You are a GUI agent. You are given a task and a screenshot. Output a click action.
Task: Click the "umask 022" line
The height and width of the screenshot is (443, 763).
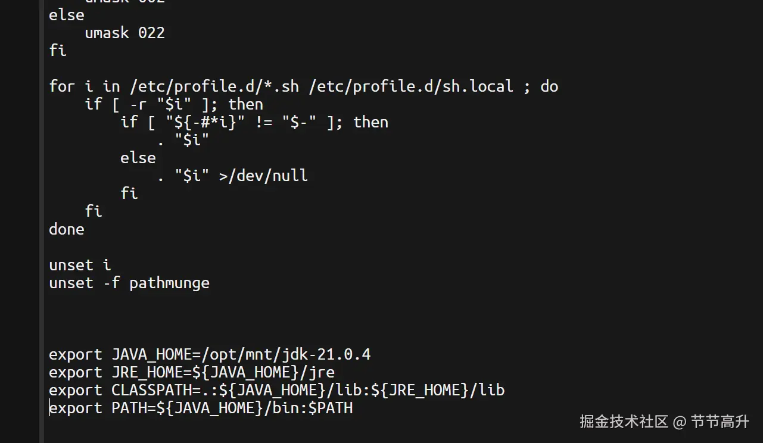[124, 33]
